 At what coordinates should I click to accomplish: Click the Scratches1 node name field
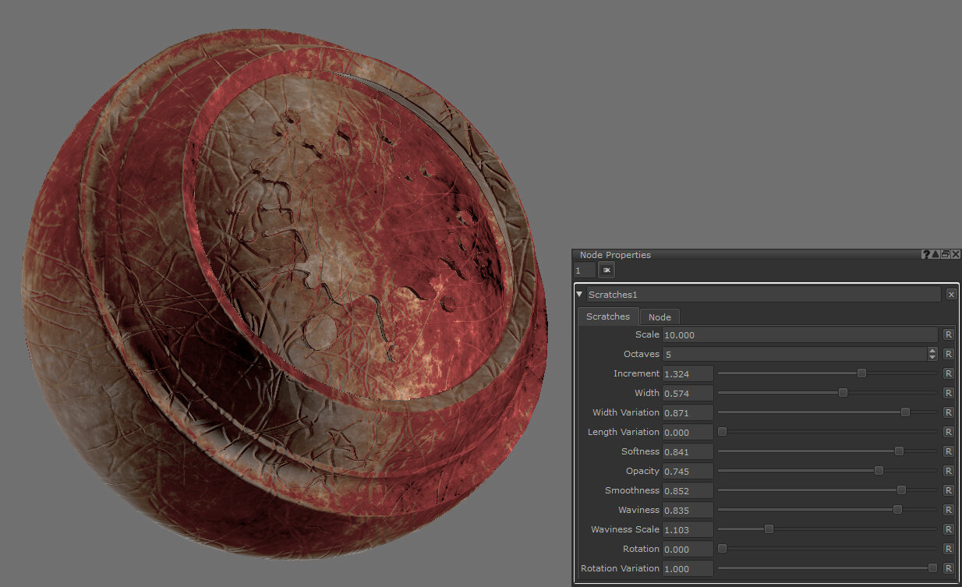(762, 295)
